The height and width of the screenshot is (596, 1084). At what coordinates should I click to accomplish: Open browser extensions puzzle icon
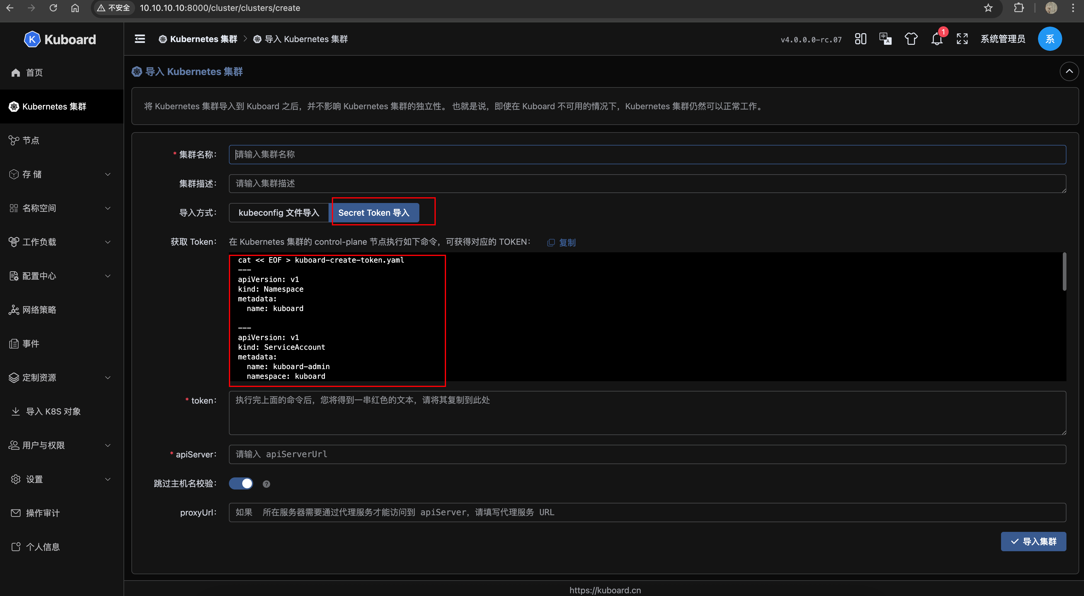pos(1019,8)
